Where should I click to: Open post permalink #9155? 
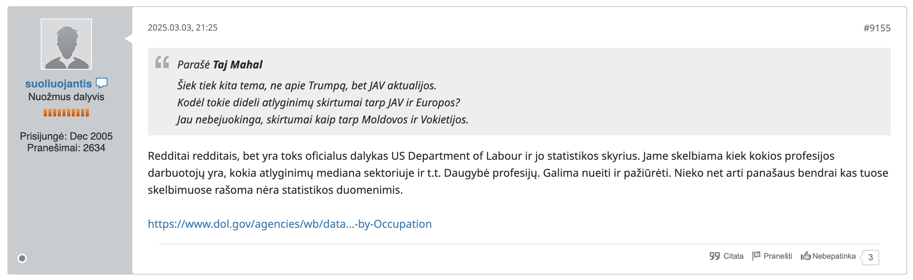(877, 28)
